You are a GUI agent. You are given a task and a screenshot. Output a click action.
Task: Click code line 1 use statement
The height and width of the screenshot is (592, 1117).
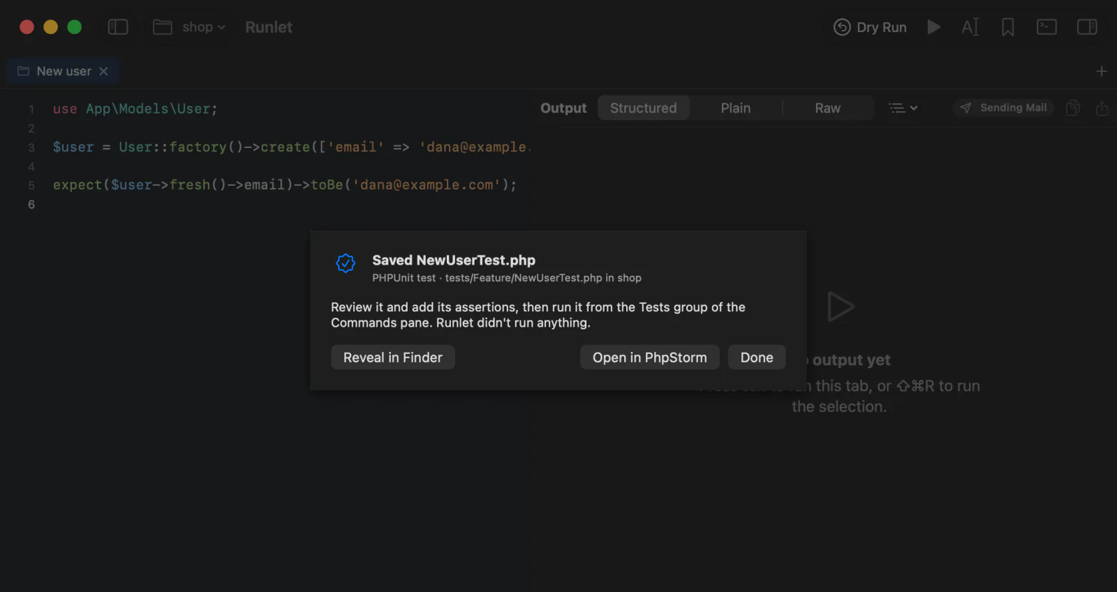pos(135,109)
